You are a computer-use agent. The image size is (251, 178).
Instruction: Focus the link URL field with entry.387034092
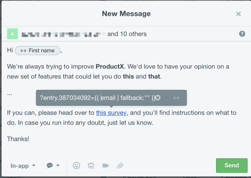pyautogui.click(x=97, y=98)
